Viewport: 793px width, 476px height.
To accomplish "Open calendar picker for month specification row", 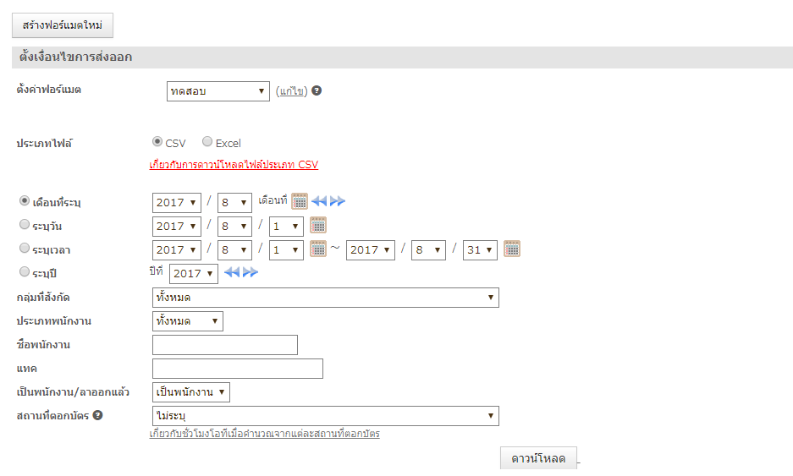I will coord(300,201).
